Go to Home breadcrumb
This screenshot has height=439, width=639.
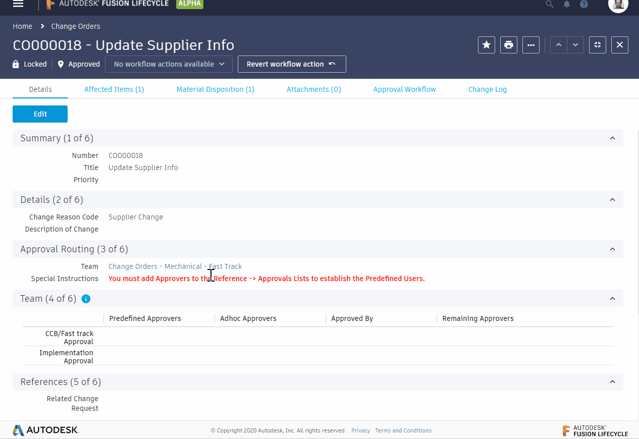[22, 26]
